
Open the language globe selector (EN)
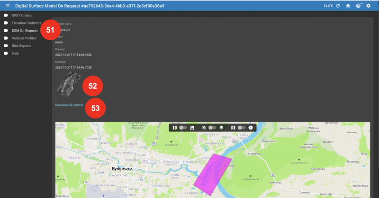[x=358, y=6]
